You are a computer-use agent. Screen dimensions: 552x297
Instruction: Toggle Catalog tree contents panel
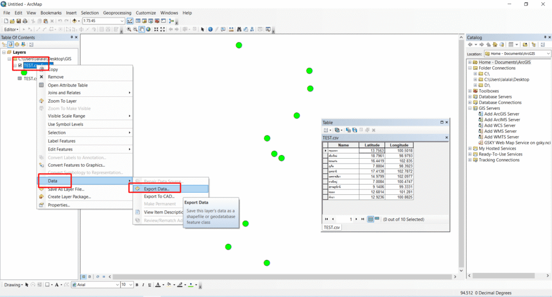(x=534, y=45)
